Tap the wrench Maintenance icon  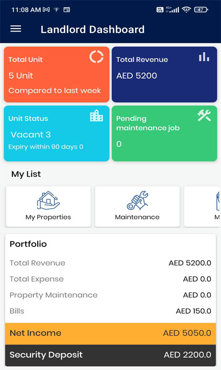pos(137,201)
